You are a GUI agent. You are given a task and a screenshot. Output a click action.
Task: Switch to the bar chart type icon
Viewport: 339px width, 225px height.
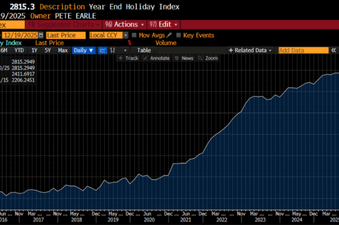click(112, 50)
